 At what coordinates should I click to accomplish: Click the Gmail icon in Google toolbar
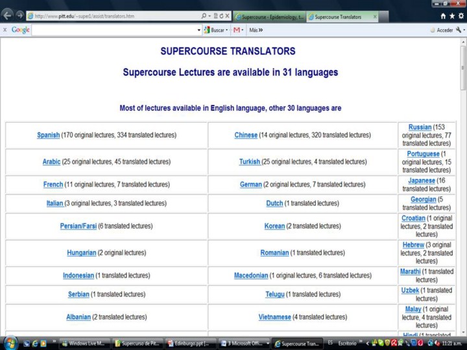pos(237,30)
